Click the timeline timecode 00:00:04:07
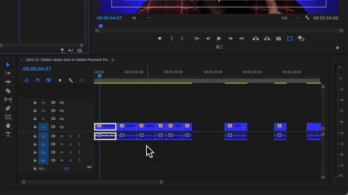This screenshot has width=348, height=195. (x=37, y=69)
